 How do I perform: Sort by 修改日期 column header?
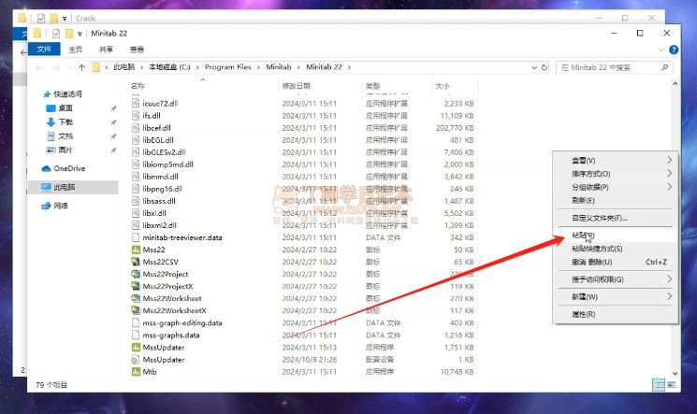coord(296,86)
